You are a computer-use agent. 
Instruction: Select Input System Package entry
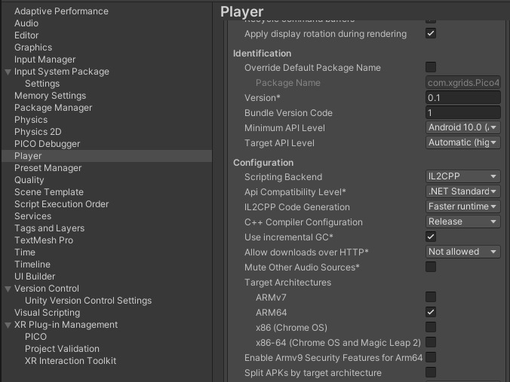pyautogui.click(x=62, y=71)
